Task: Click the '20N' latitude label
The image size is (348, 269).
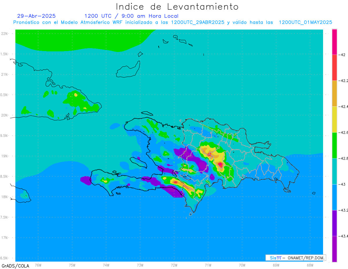Action: pyautogui.click(x=4, y=115)
